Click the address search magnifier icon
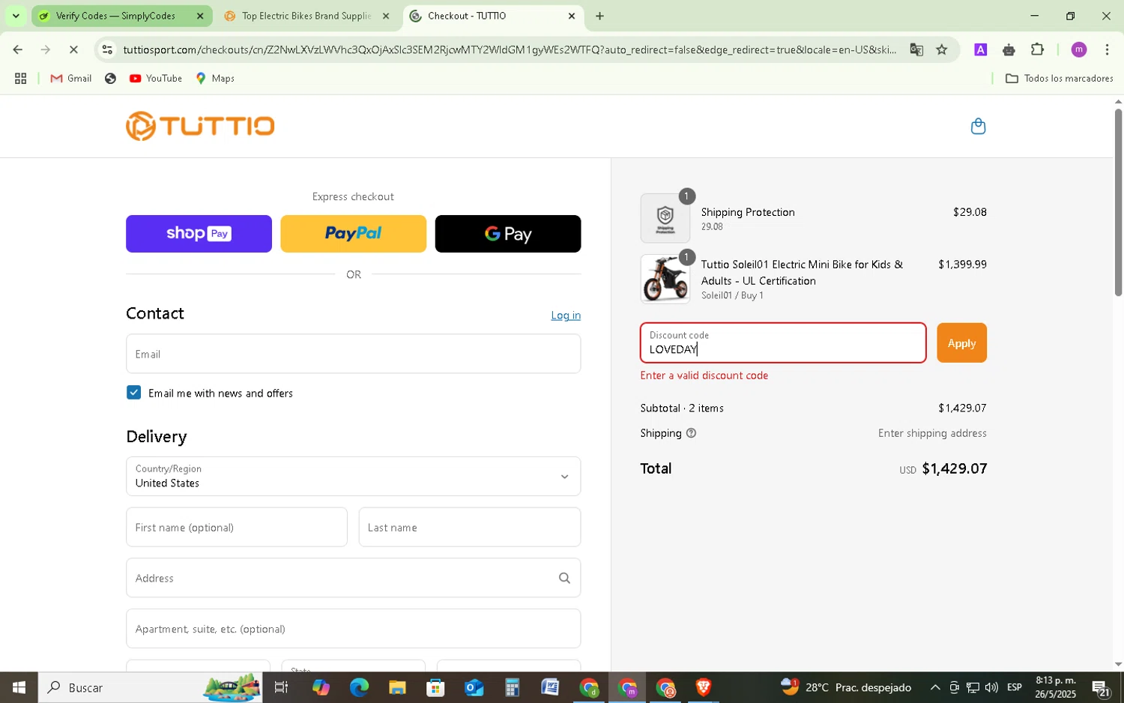This screenshot has height=703, width=1124. click(x=564, y=578)
